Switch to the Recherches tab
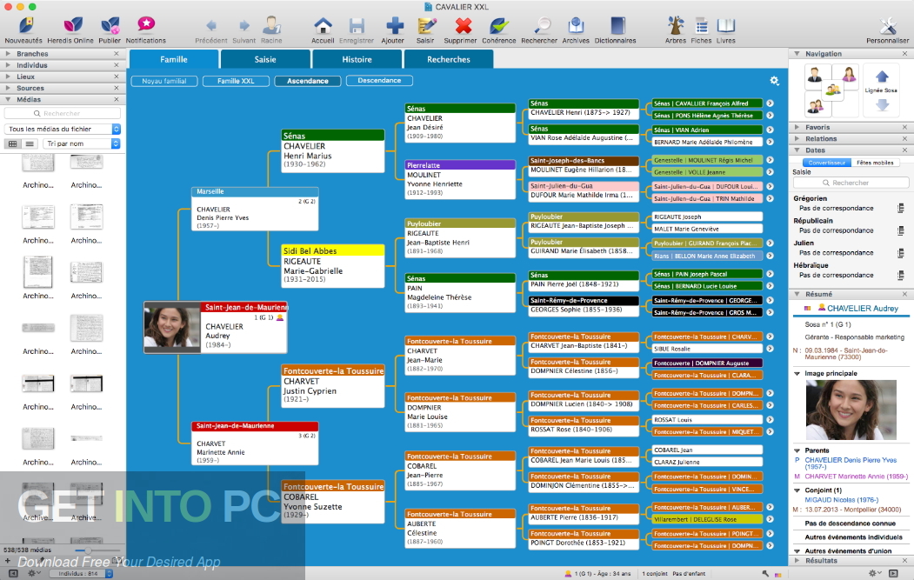The width and height of the screenshot is (914, 580). [448, 59]
